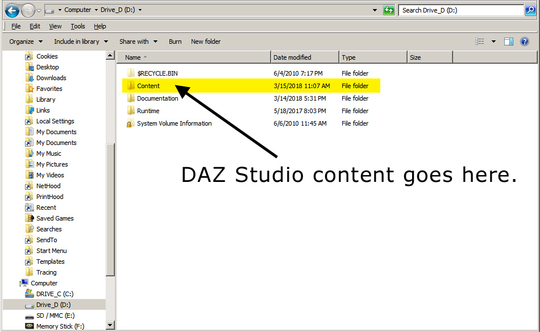Click the System Volume Information name
The height and width of the screenshot is (332, 540).
(x=175, y=123)
